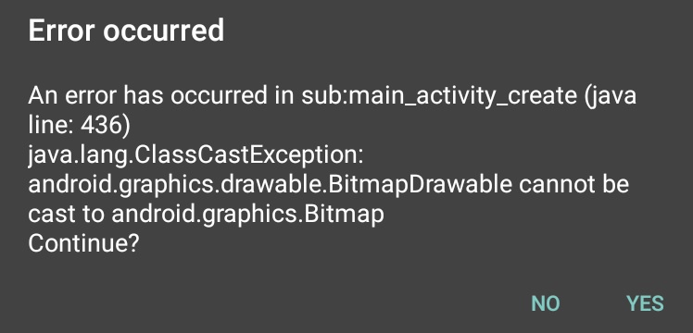The image size is (693, 333).
Task: Tap YES to continue after the error
Action: click(645, 303)
